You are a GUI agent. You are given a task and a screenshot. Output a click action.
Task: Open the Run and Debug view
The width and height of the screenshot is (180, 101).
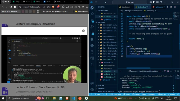point(92,27)
